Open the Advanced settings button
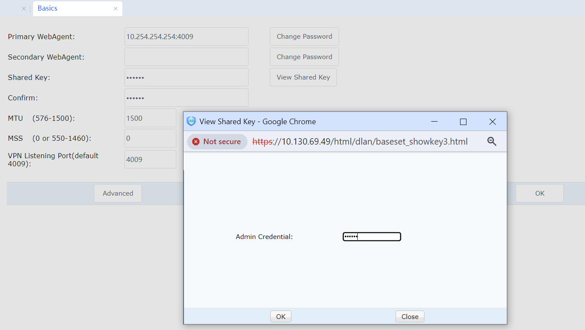 pos(118,193)
